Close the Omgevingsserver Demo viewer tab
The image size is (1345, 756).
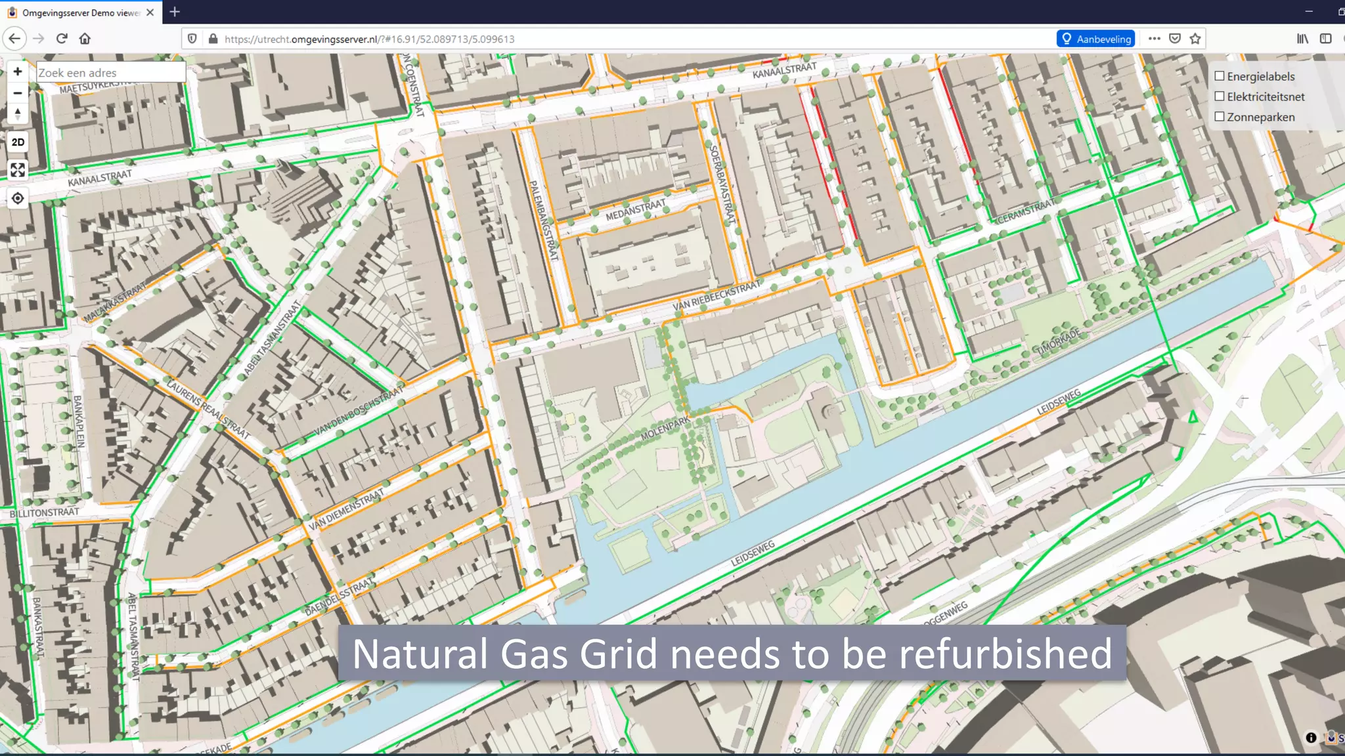pos(150,12)
